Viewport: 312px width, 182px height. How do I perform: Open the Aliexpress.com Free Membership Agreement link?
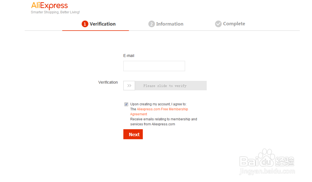click(x=162, y=109)
